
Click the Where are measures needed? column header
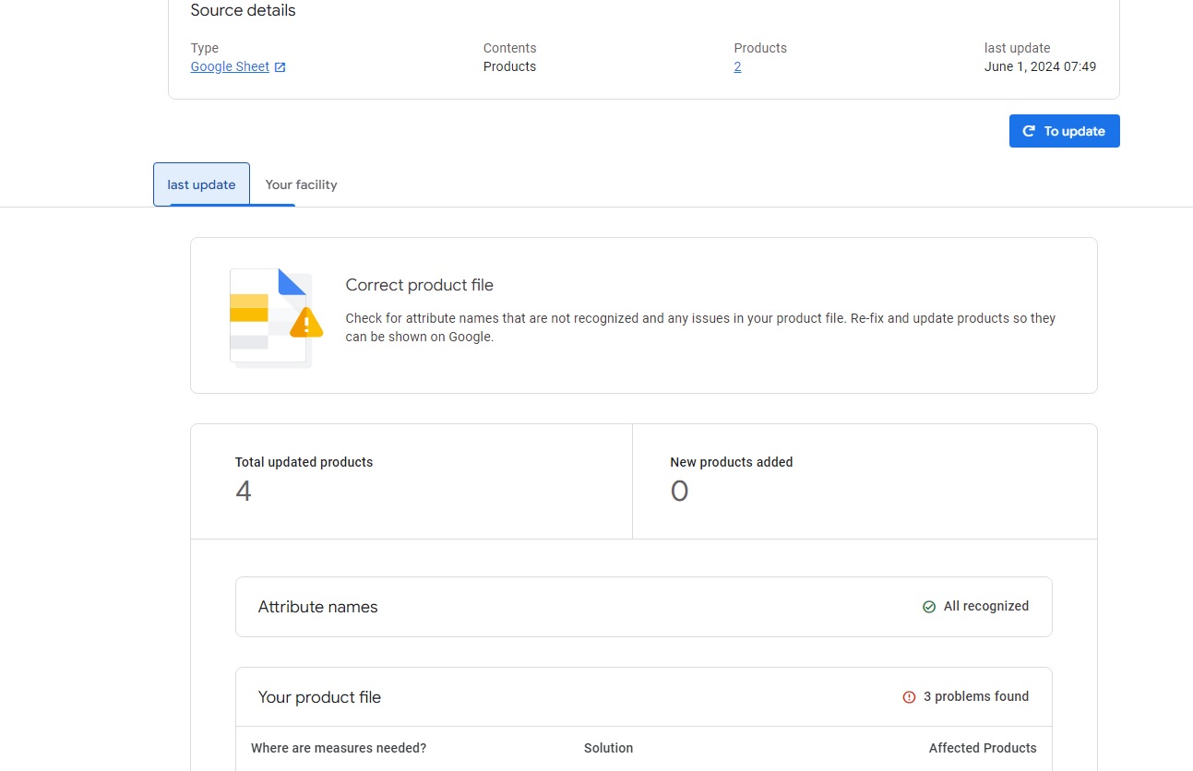coord(339,748)
